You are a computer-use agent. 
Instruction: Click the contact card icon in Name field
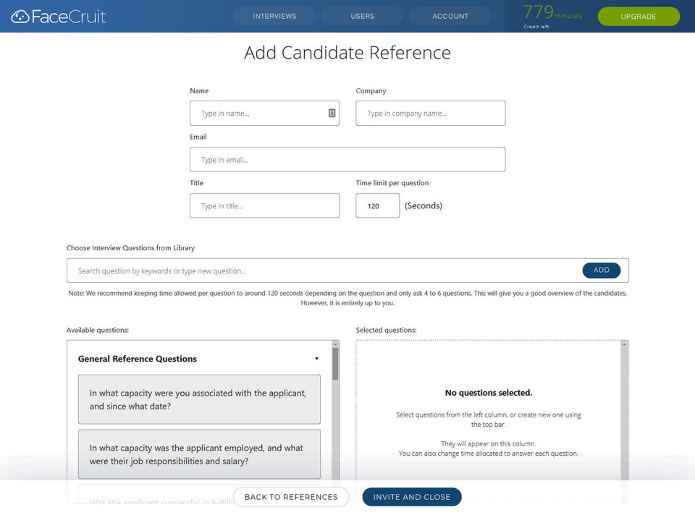pos(332,113)
